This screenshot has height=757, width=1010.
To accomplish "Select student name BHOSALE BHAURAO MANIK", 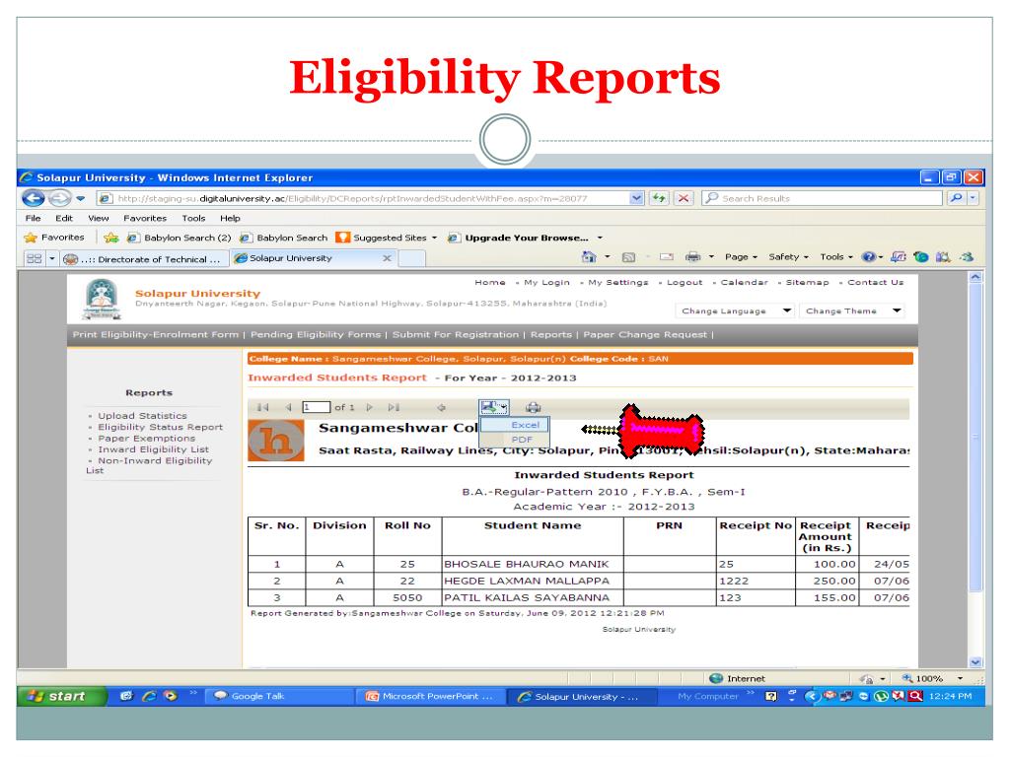I will [x=526, y=564].
